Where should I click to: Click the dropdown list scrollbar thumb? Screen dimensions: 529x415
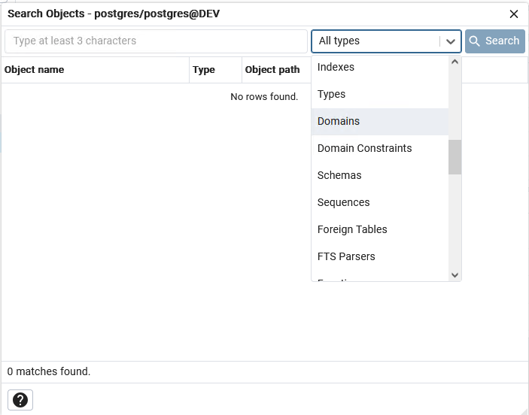point(455,156)
